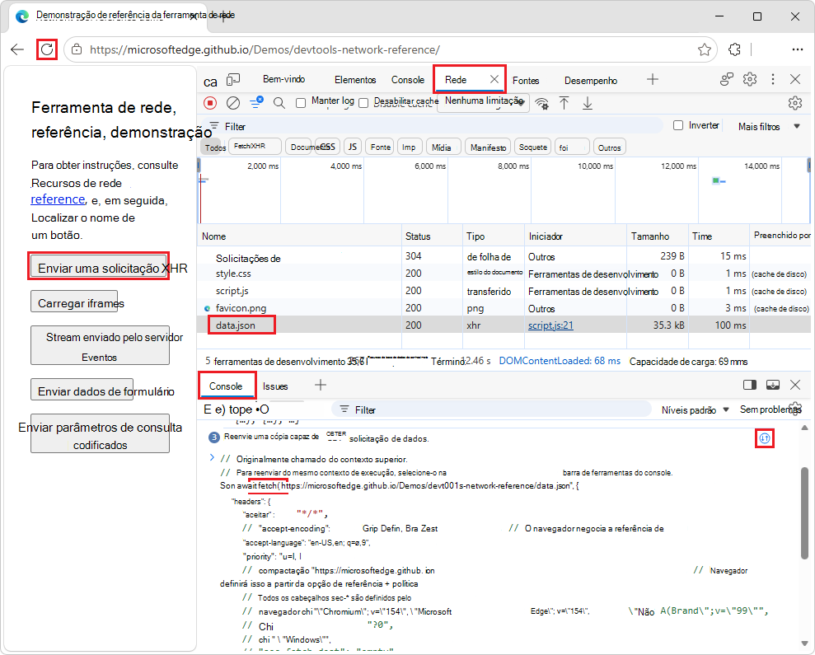The image size is (815, 655).
Task: Click the Enviar uma solicitação XHR button
Action: click(99, 266)
